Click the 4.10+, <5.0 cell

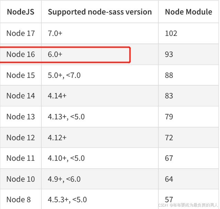pos(66,158)
